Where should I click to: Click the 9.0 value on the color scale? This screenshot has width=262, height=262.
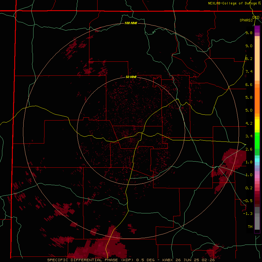point(249,46)
